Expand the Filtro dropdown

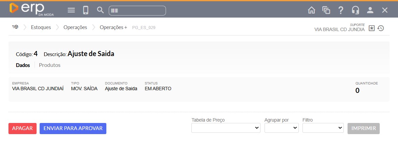[x=323, y=128]
